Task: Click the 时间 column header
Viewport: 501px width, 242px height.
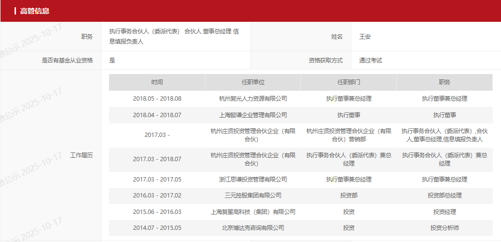Action: coord(157,82)
